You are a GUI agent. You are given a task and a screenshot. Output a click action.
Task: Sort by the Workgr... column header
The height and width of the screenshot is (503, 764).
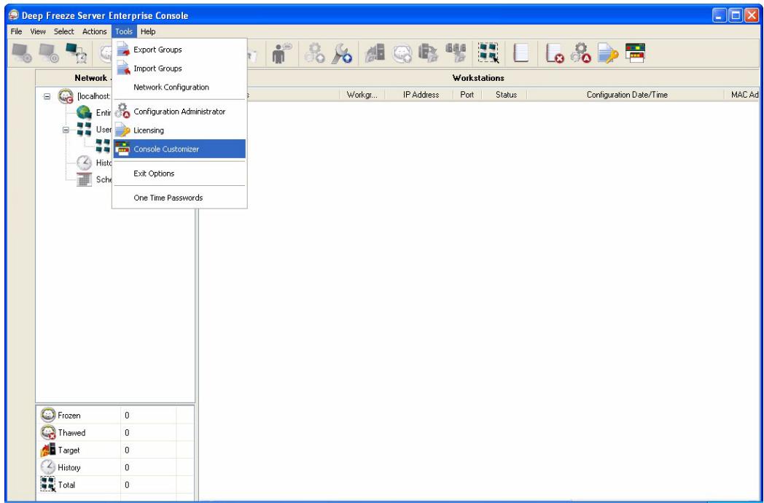362,95
